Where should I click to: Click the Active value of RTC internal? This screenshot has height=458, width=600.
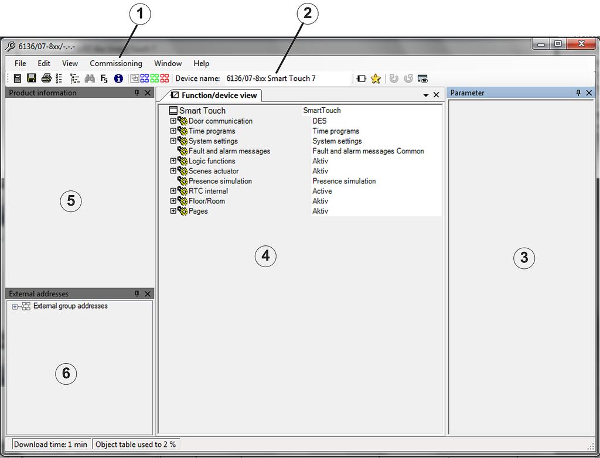322,191
